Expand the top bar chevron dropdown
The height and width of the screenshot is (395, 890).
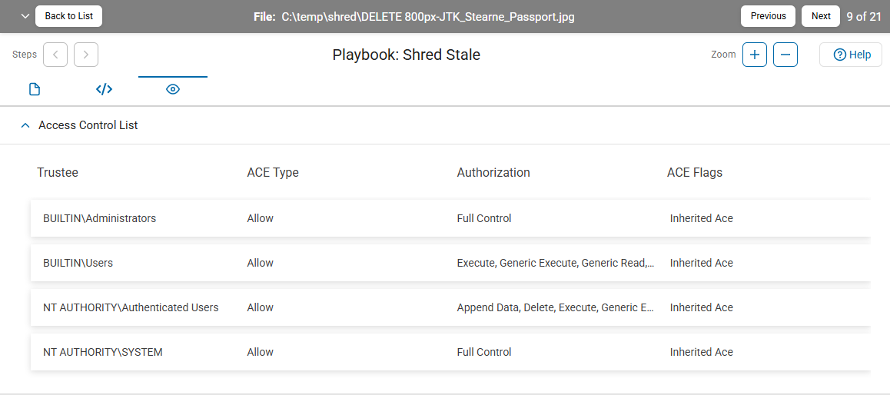pos(25,16)
